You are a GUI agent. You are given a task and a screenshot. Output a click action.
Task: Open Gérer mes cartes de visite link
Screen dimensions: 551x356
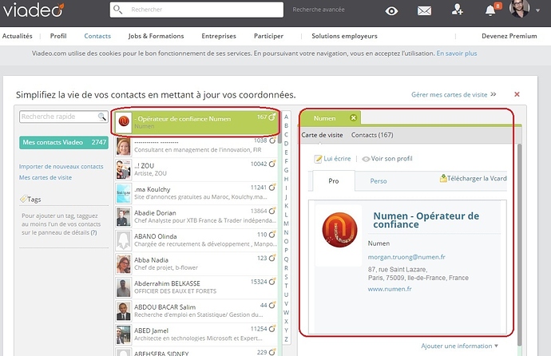pyautogui.click(x=454, y=94)
